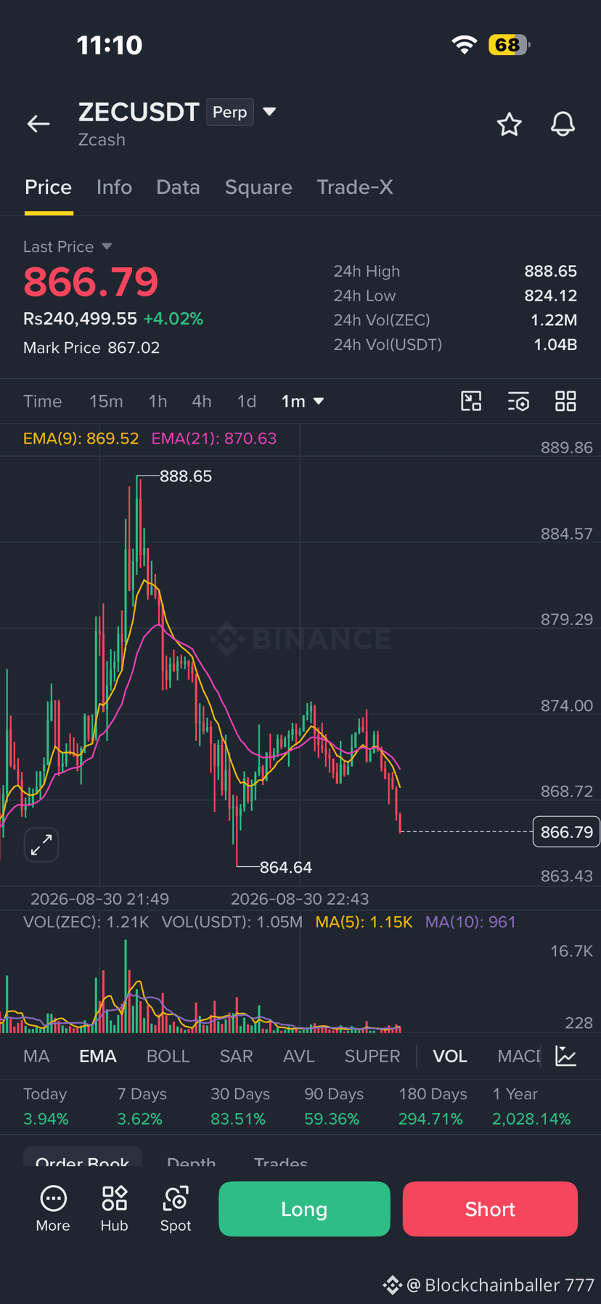Switch to the Trade-X tab

click(x=355, y=187)
